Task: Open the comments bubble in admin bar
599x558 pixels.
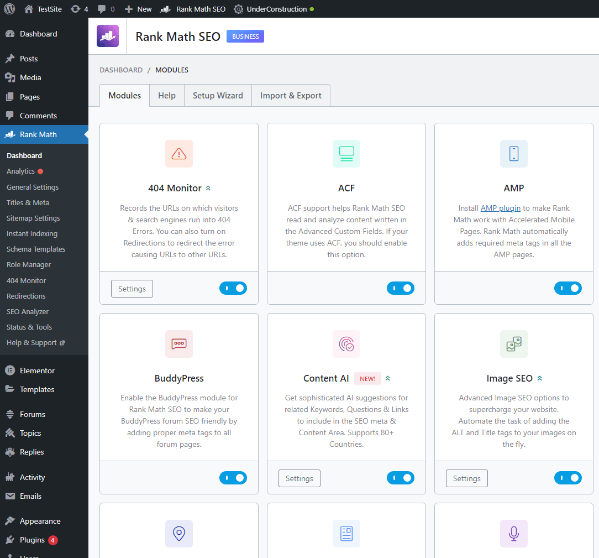Action: tap(102, 9)
